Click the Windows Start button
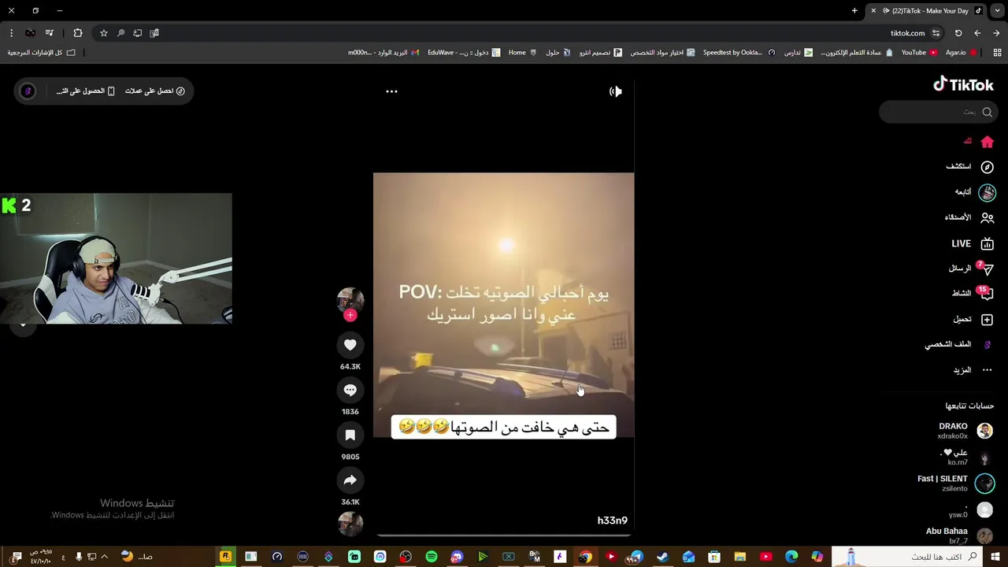 pos(995,557)
